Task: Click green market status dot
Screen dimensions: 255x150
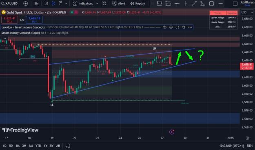Action: coord(72,12)
